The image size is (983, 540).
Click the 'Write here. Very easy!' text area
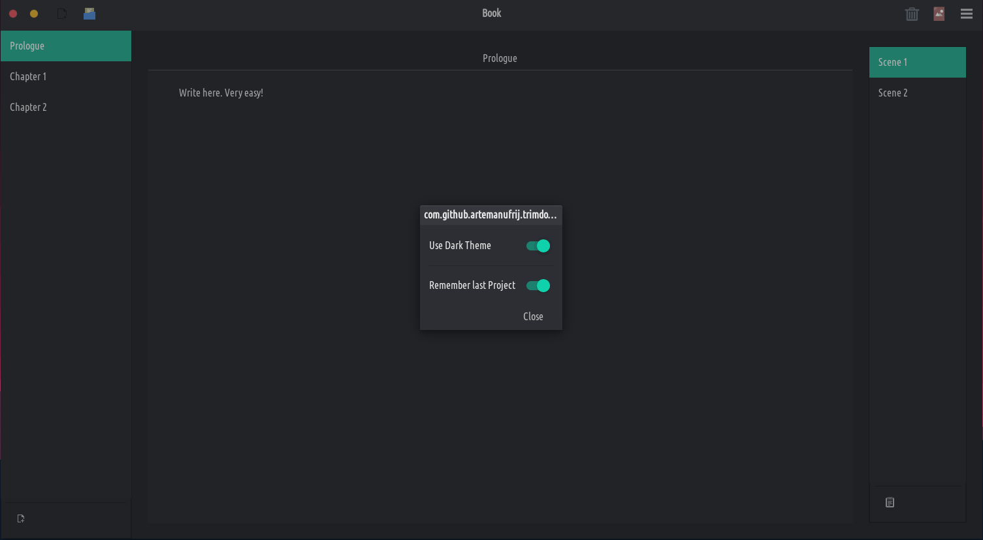(x=221, y=93)
